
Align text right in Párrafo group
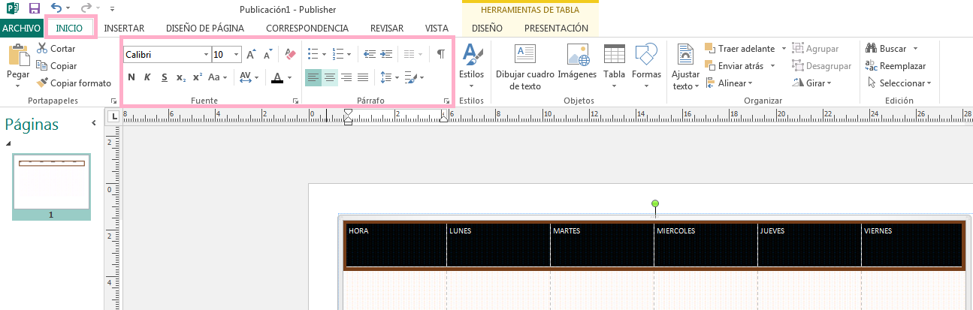(346, 77)
